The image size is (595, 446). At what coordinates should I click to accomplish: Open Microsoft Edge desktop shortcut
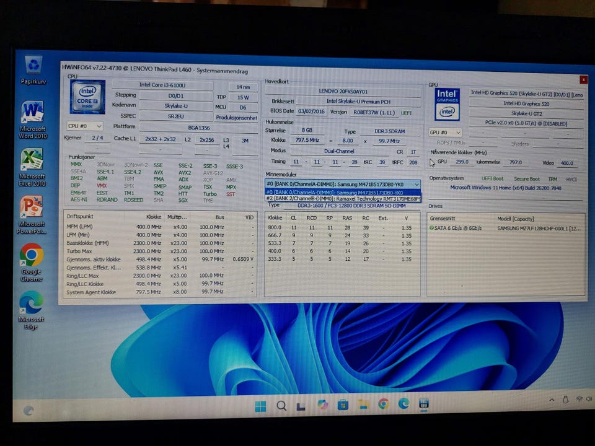pyautogui.click(x=31, y=310)
